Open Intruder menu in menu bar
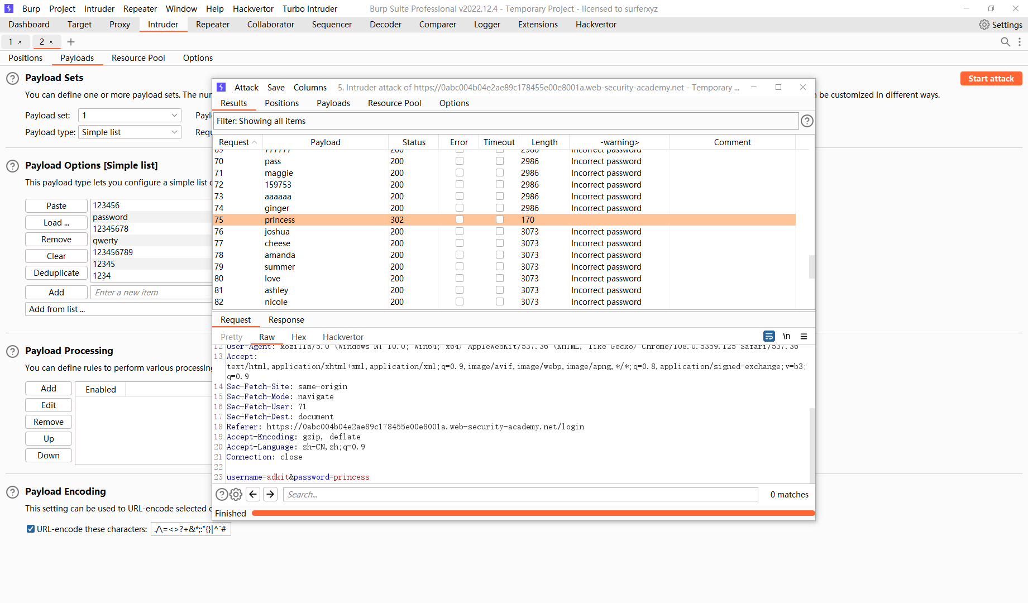The width and height of the screenshot is (1028, 603). pos(99,8)
